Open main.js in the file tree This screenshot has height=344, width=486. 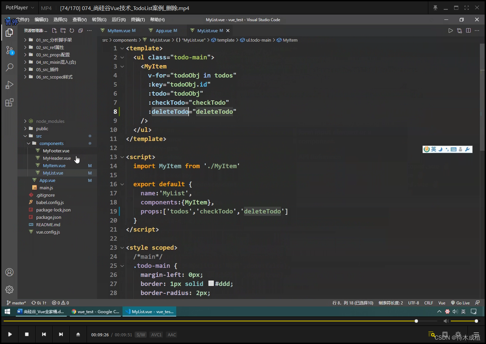(46, 188)
